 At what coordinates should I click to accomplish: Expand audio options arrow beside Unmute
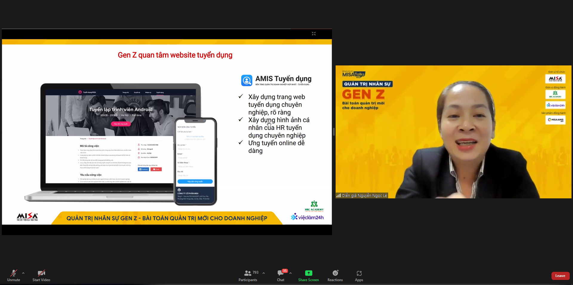[x=23, y=273]
